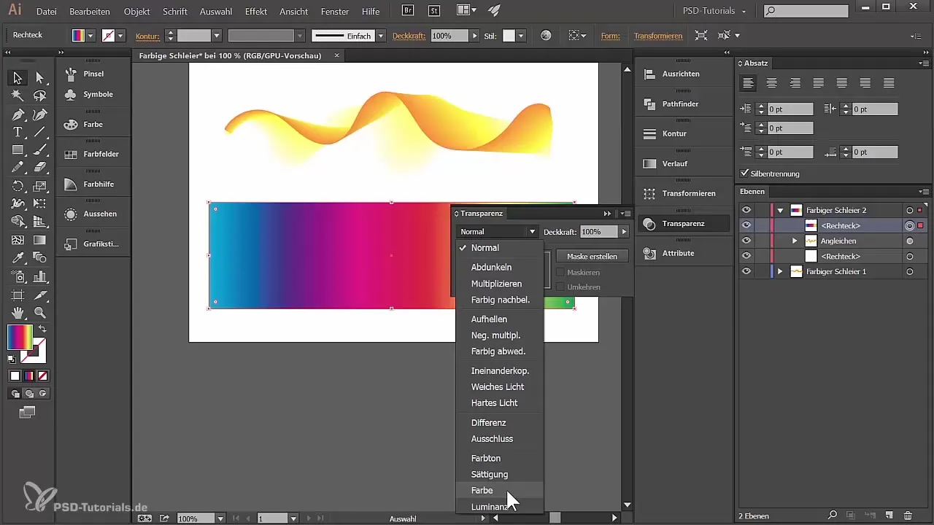The height and width of the screenshot is (525, 934).
Task: Open the Effekt menu
Action: point(255,12)
